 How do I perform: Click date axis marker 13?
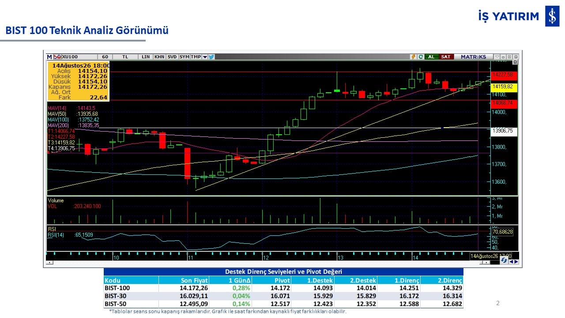340,257
